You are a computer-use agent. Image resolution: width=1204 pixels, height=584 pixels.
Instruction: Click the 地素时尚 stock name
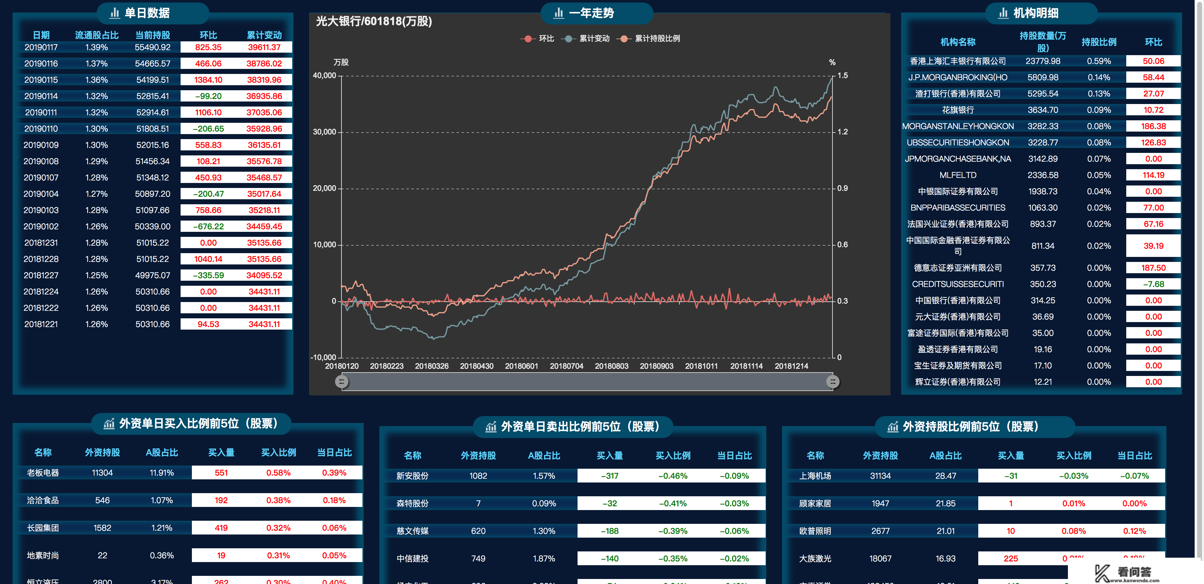(43, 555)
